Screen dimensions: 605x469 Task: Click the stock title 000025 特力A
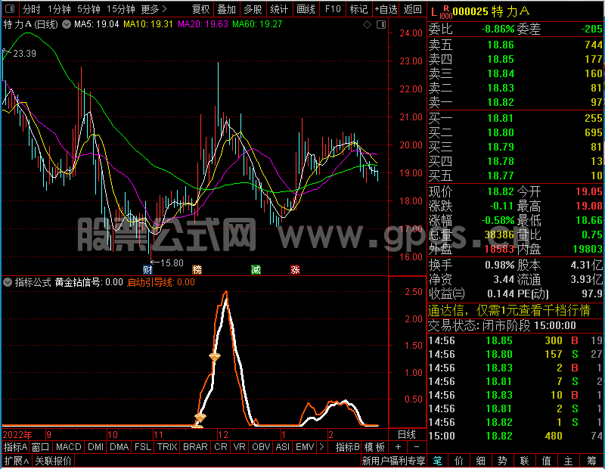point(491,11)
